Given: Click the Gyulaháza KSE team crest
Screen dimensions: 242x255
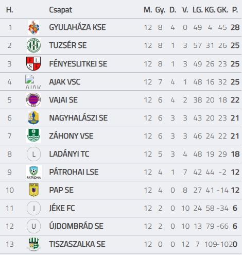Looking at the screenshot, I should (x=33, y=27).
